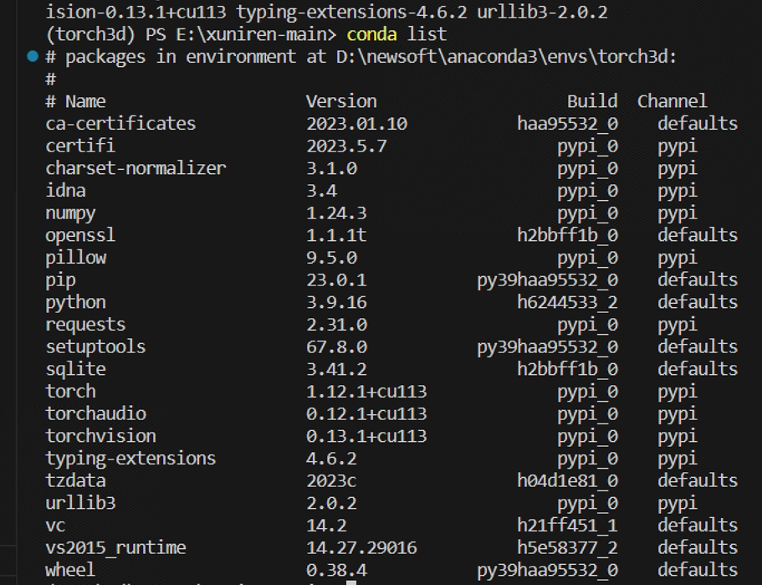Click 'urllib3-2.0.2' in the install output

[x=542, y=13]
